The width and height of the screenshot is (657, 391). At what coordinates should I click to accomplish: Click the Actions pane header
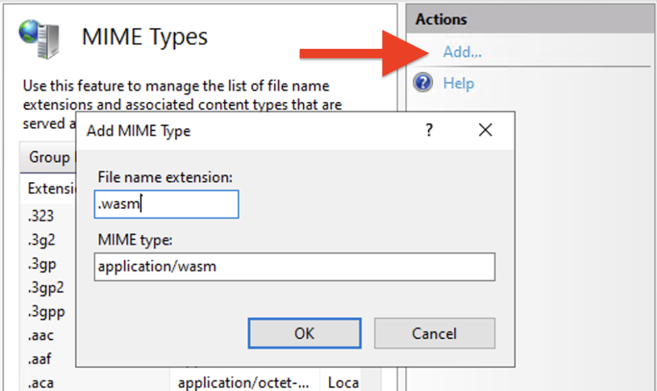point(531,19)
